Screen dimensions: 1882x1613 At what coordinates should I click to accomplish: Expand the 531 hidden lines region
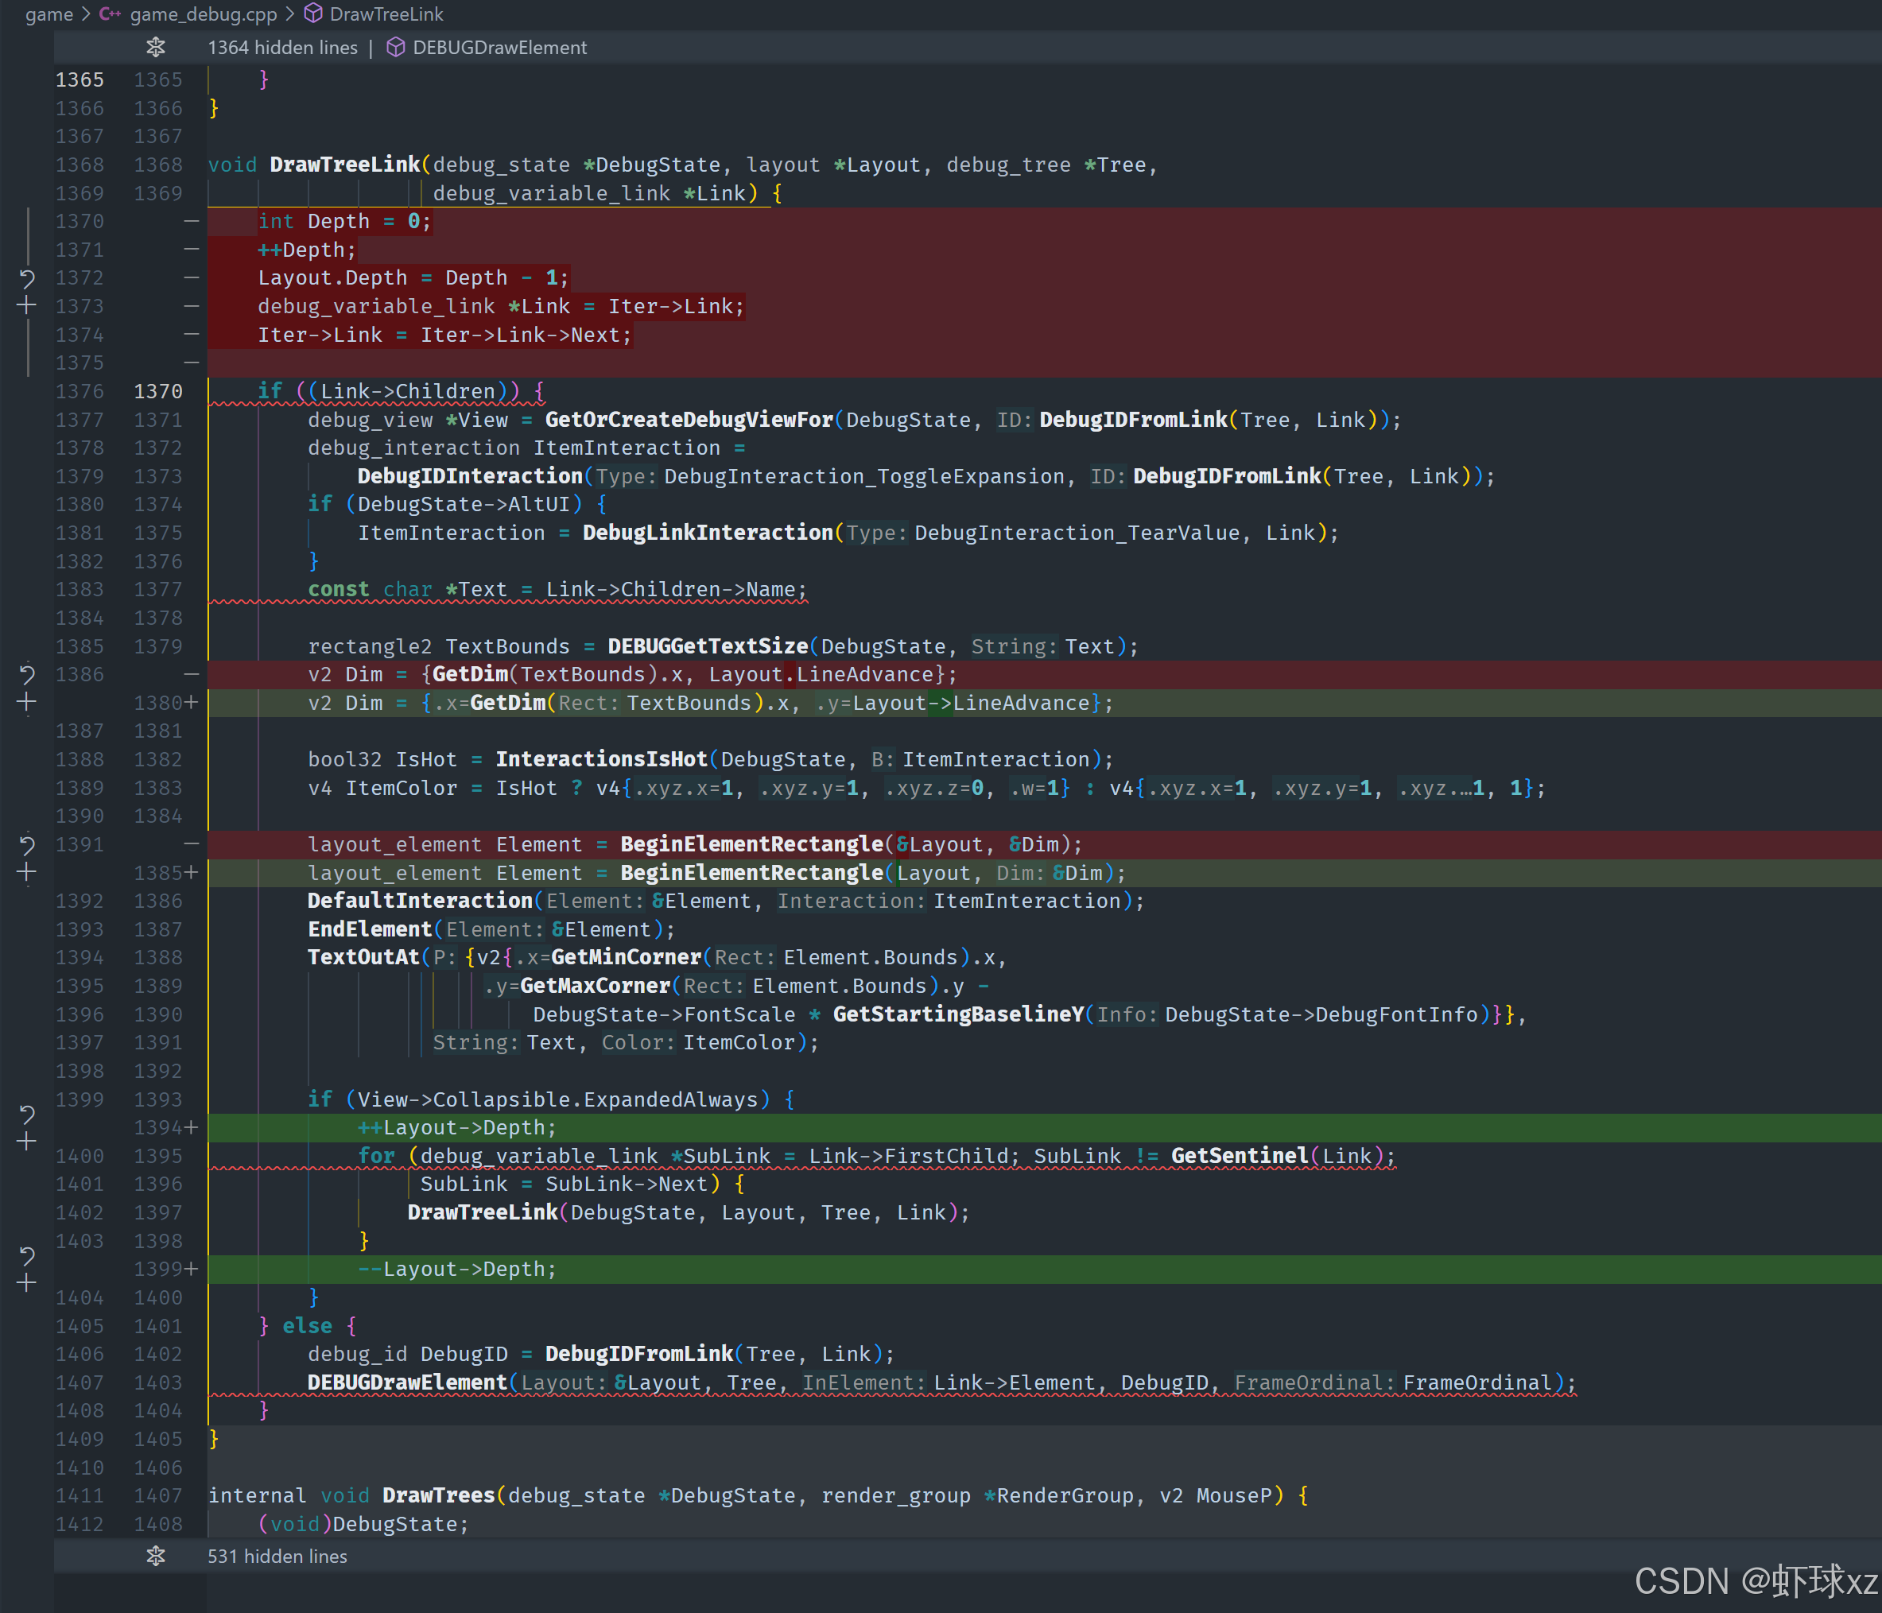(x=155, y=1556)
